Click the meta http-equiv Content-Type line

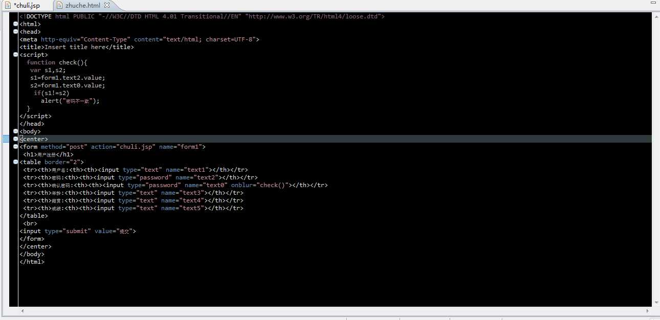(139, 39)
